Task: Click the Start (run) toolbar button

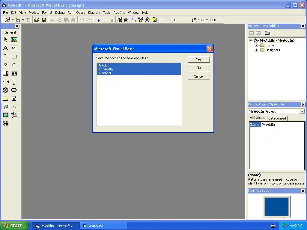Action: pos(99,20)
